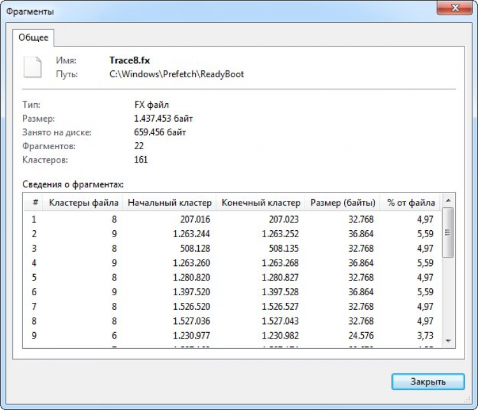Viewport: 478px width, 410px height.
Task: Click the list scrollbar up arrow
Action: click(x=448, y=200)
